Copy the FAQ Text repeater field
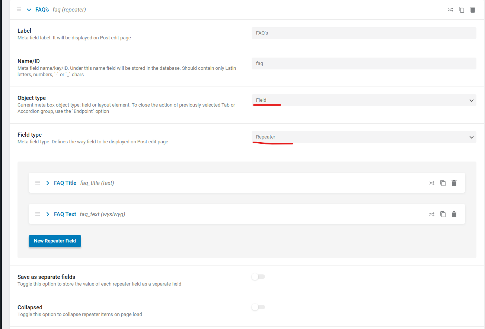 (x=443, y=214)
